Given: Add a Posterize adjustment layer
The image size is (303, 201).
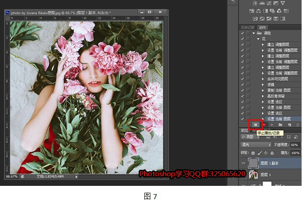Looking at the screenshot, I should click(262, 18).
